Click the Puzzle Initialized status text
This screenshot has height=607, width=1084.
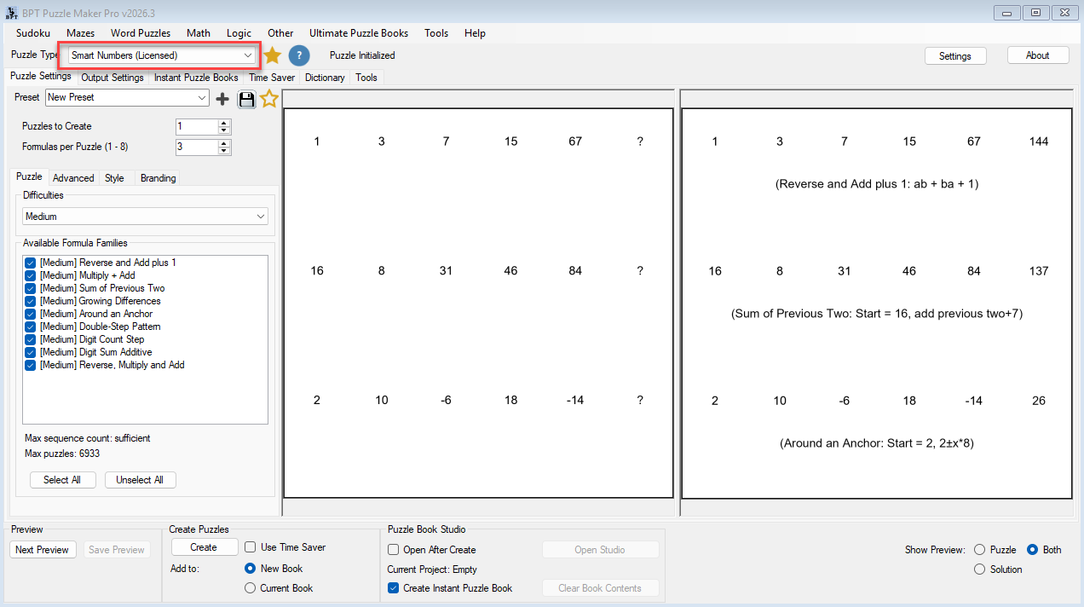(362, 55)
